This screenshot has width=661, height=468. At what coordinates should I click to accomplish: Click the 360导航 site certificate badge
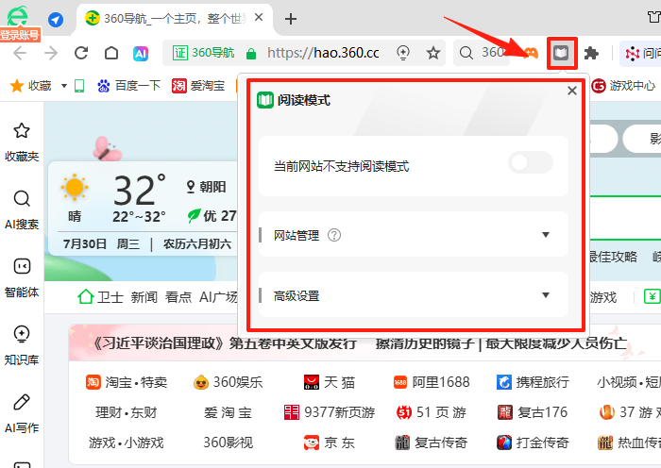point(203,53)
